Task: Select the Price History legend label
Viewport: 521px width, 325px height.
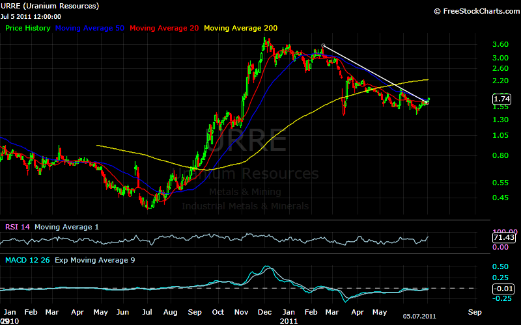Action: coord(27,29)
